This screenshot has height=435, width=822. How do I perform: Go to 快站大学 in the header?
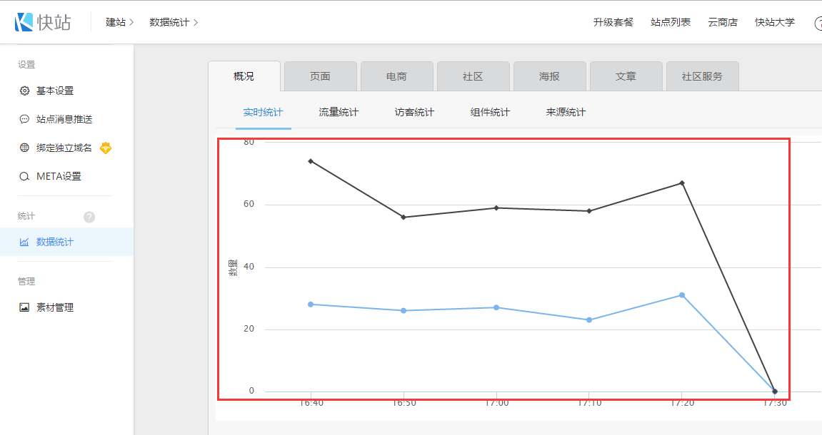coord(774,22)
